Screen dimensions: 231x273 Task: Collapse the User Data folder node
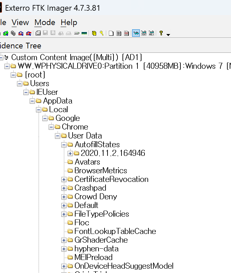click(58, 136)
